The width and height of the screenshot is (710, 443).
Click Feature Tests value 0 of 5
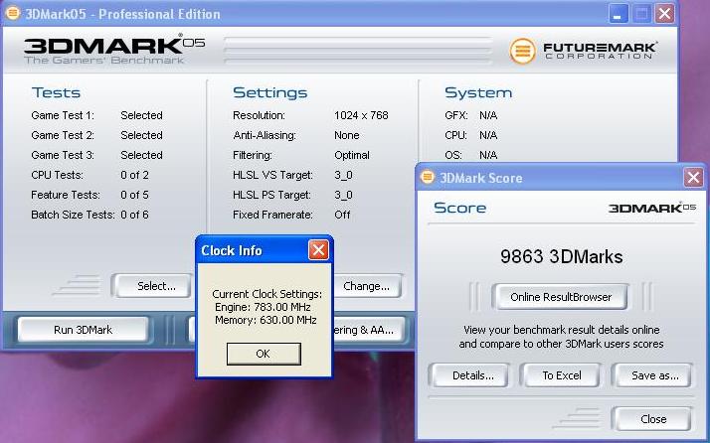(134, 195)
